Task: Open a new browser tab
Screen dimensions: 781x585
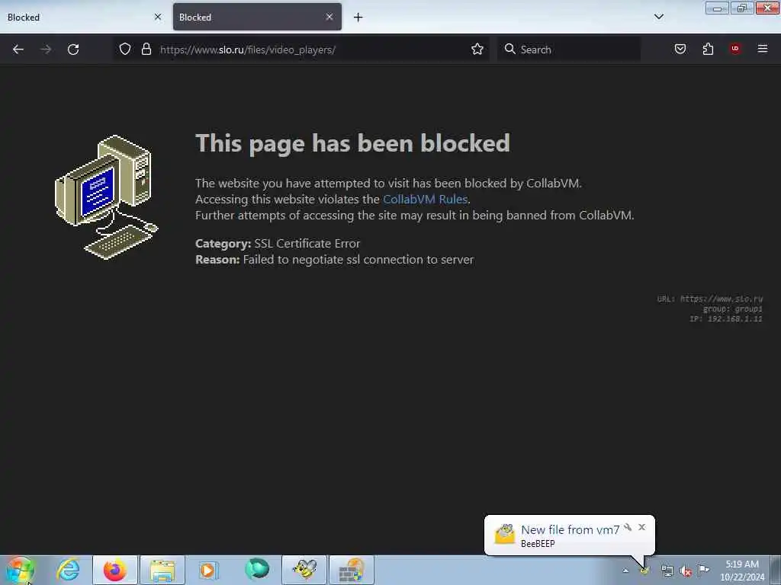Action: [358, 18]
